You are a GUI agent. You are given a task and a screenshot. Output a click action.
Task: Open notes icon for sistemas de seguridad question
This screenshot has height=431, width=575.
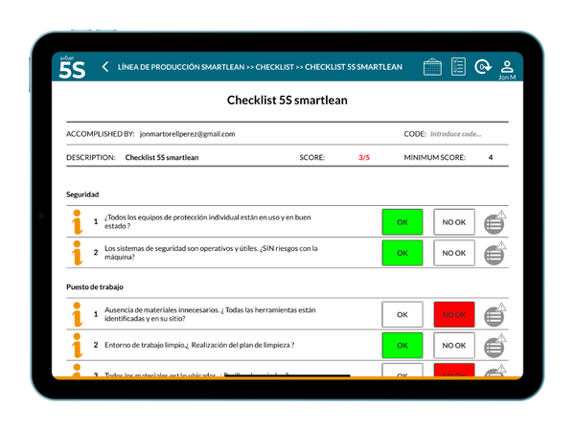(x=494, y=253)
